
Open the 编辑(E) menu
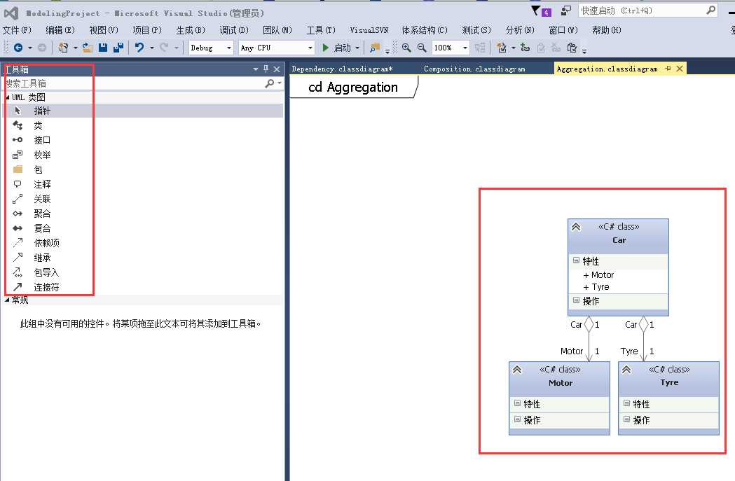60,30
